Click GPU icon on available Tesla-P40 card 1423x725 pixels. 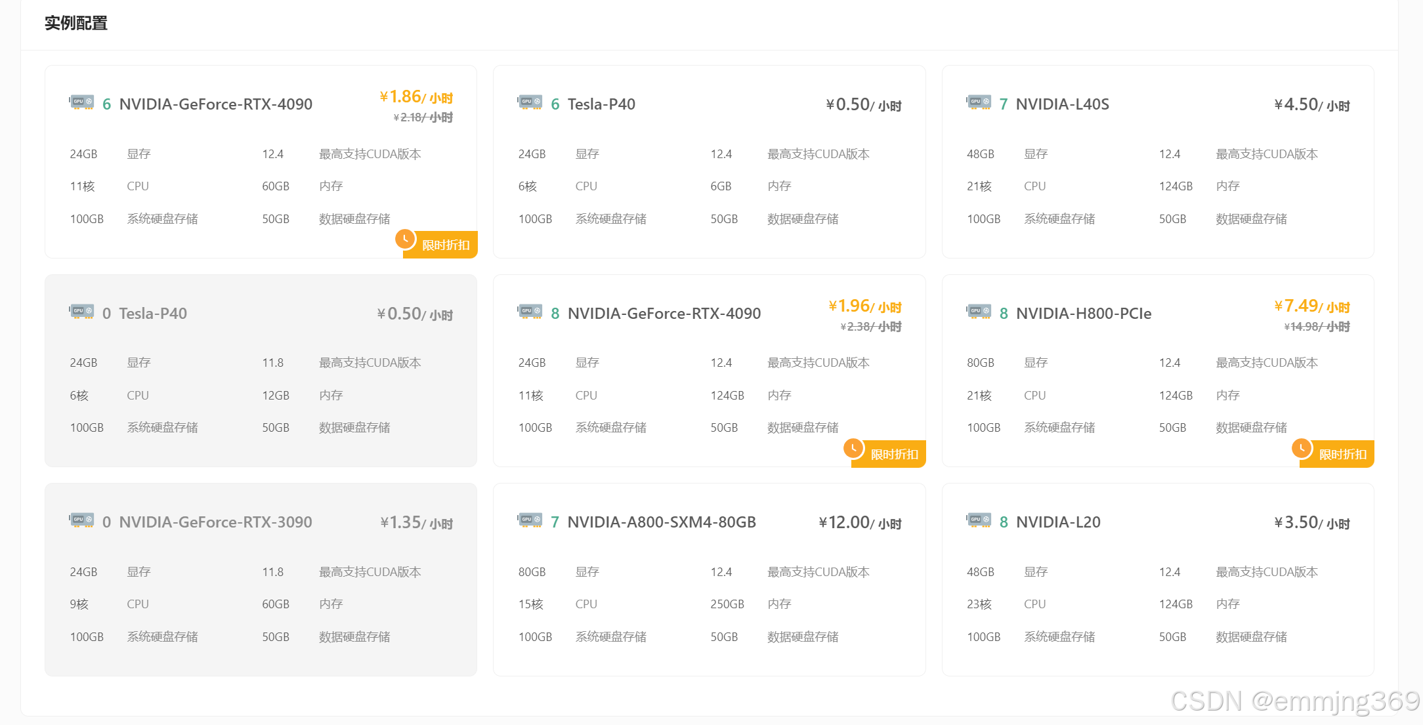pyautogui.click(x=530, y=102)
